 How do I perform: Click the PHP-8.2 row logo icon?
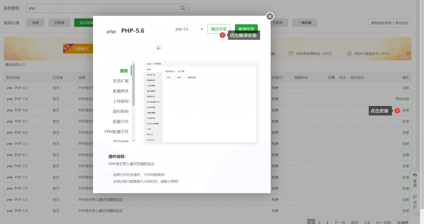click(x=10, y=88)
